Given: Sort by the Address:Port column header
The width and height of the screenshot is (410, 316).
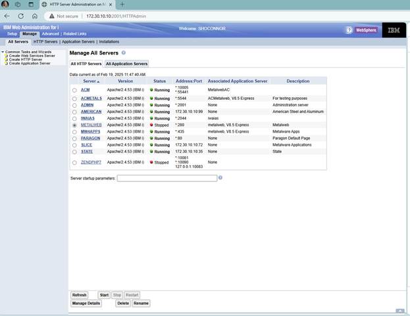Looking at the screenshot, I should [x=189, y=81].
